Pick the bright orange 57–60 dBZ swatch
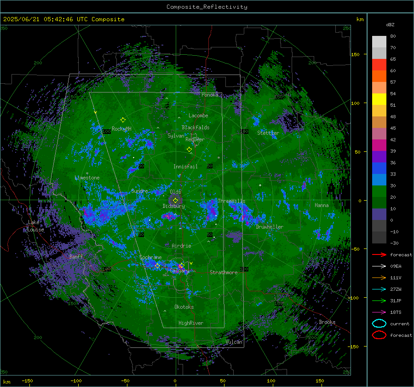Viewport: 414px width, 387px height. [x=379, y=76]
